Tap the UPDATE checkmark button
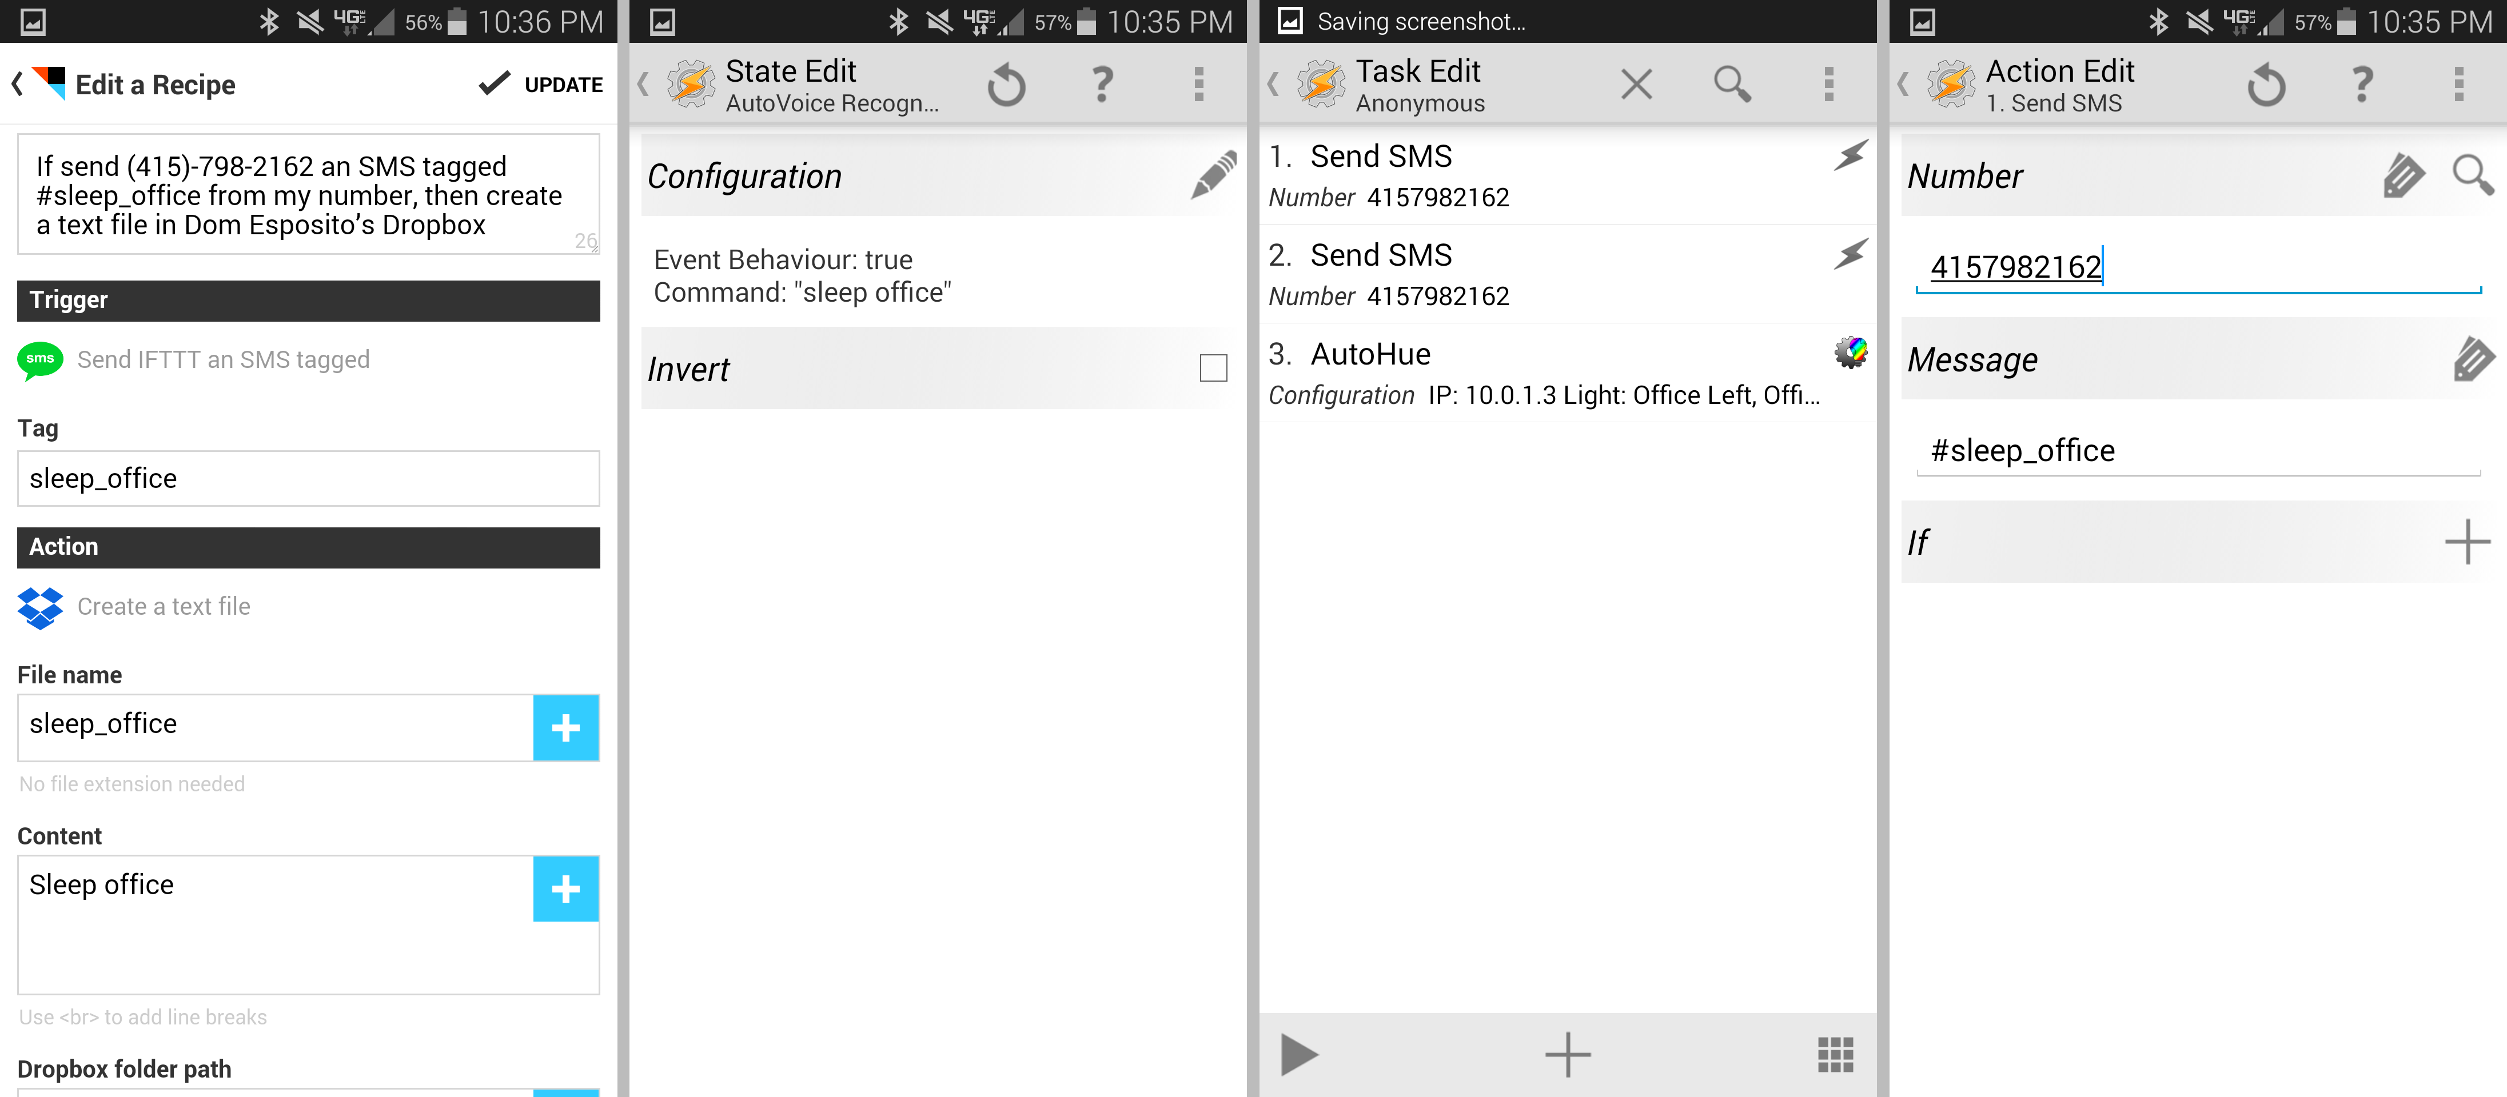 coord(541,85)
